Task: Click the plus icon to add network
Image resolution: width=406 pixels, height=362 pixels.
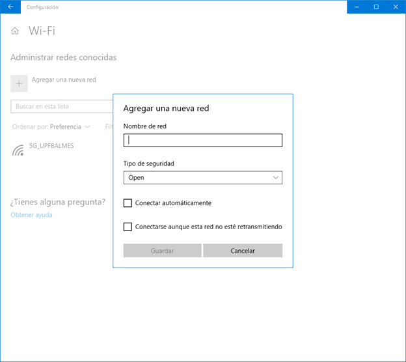Action: 19,83
